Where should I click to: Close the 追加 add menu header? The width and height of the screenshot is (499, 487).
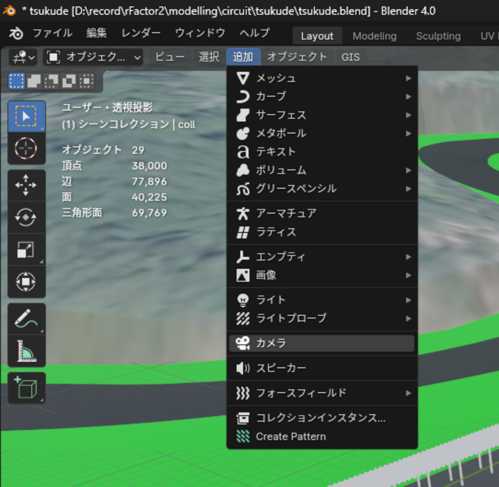[x=243, y=57]
